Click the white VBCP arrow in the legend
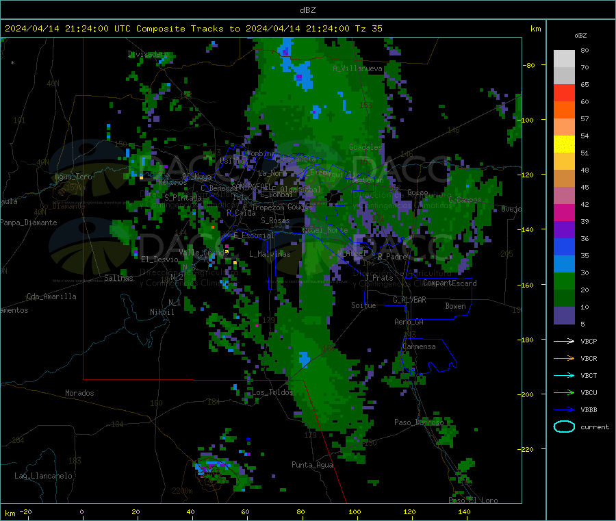This screenshot has width=616, height=521. pyautogui.click(x=564, y=341)
